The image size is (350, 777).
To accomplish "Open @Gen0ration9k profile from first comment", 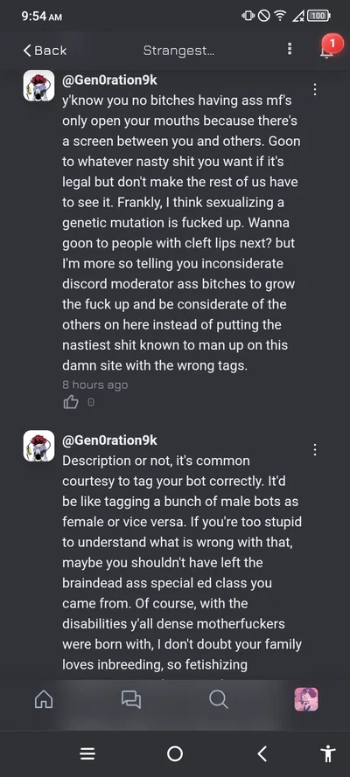I will tap(109, 80).
